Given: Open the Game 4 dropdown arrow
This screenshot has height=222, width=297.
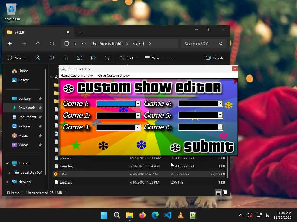Looking at the screenshot, I should (x=220, y=103).
